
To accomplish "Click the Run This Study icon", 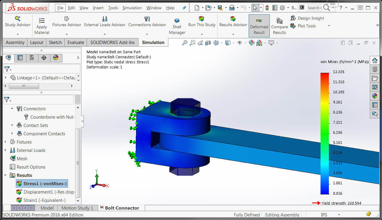I will [202, 19].
